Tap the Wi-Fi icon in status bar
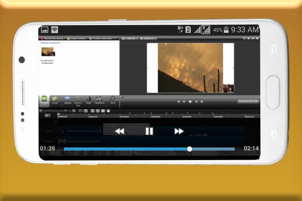This screenshot has height=201, width=302. click(x=55, y=30)
